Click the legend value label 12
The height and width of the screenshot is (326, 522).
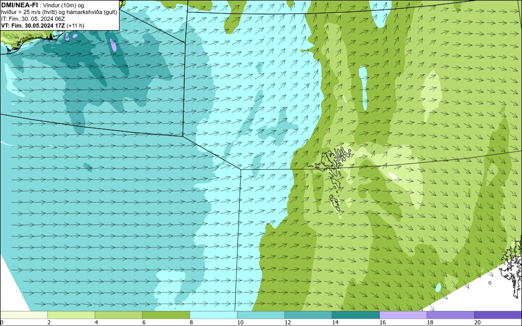click(x=288, y=322)
